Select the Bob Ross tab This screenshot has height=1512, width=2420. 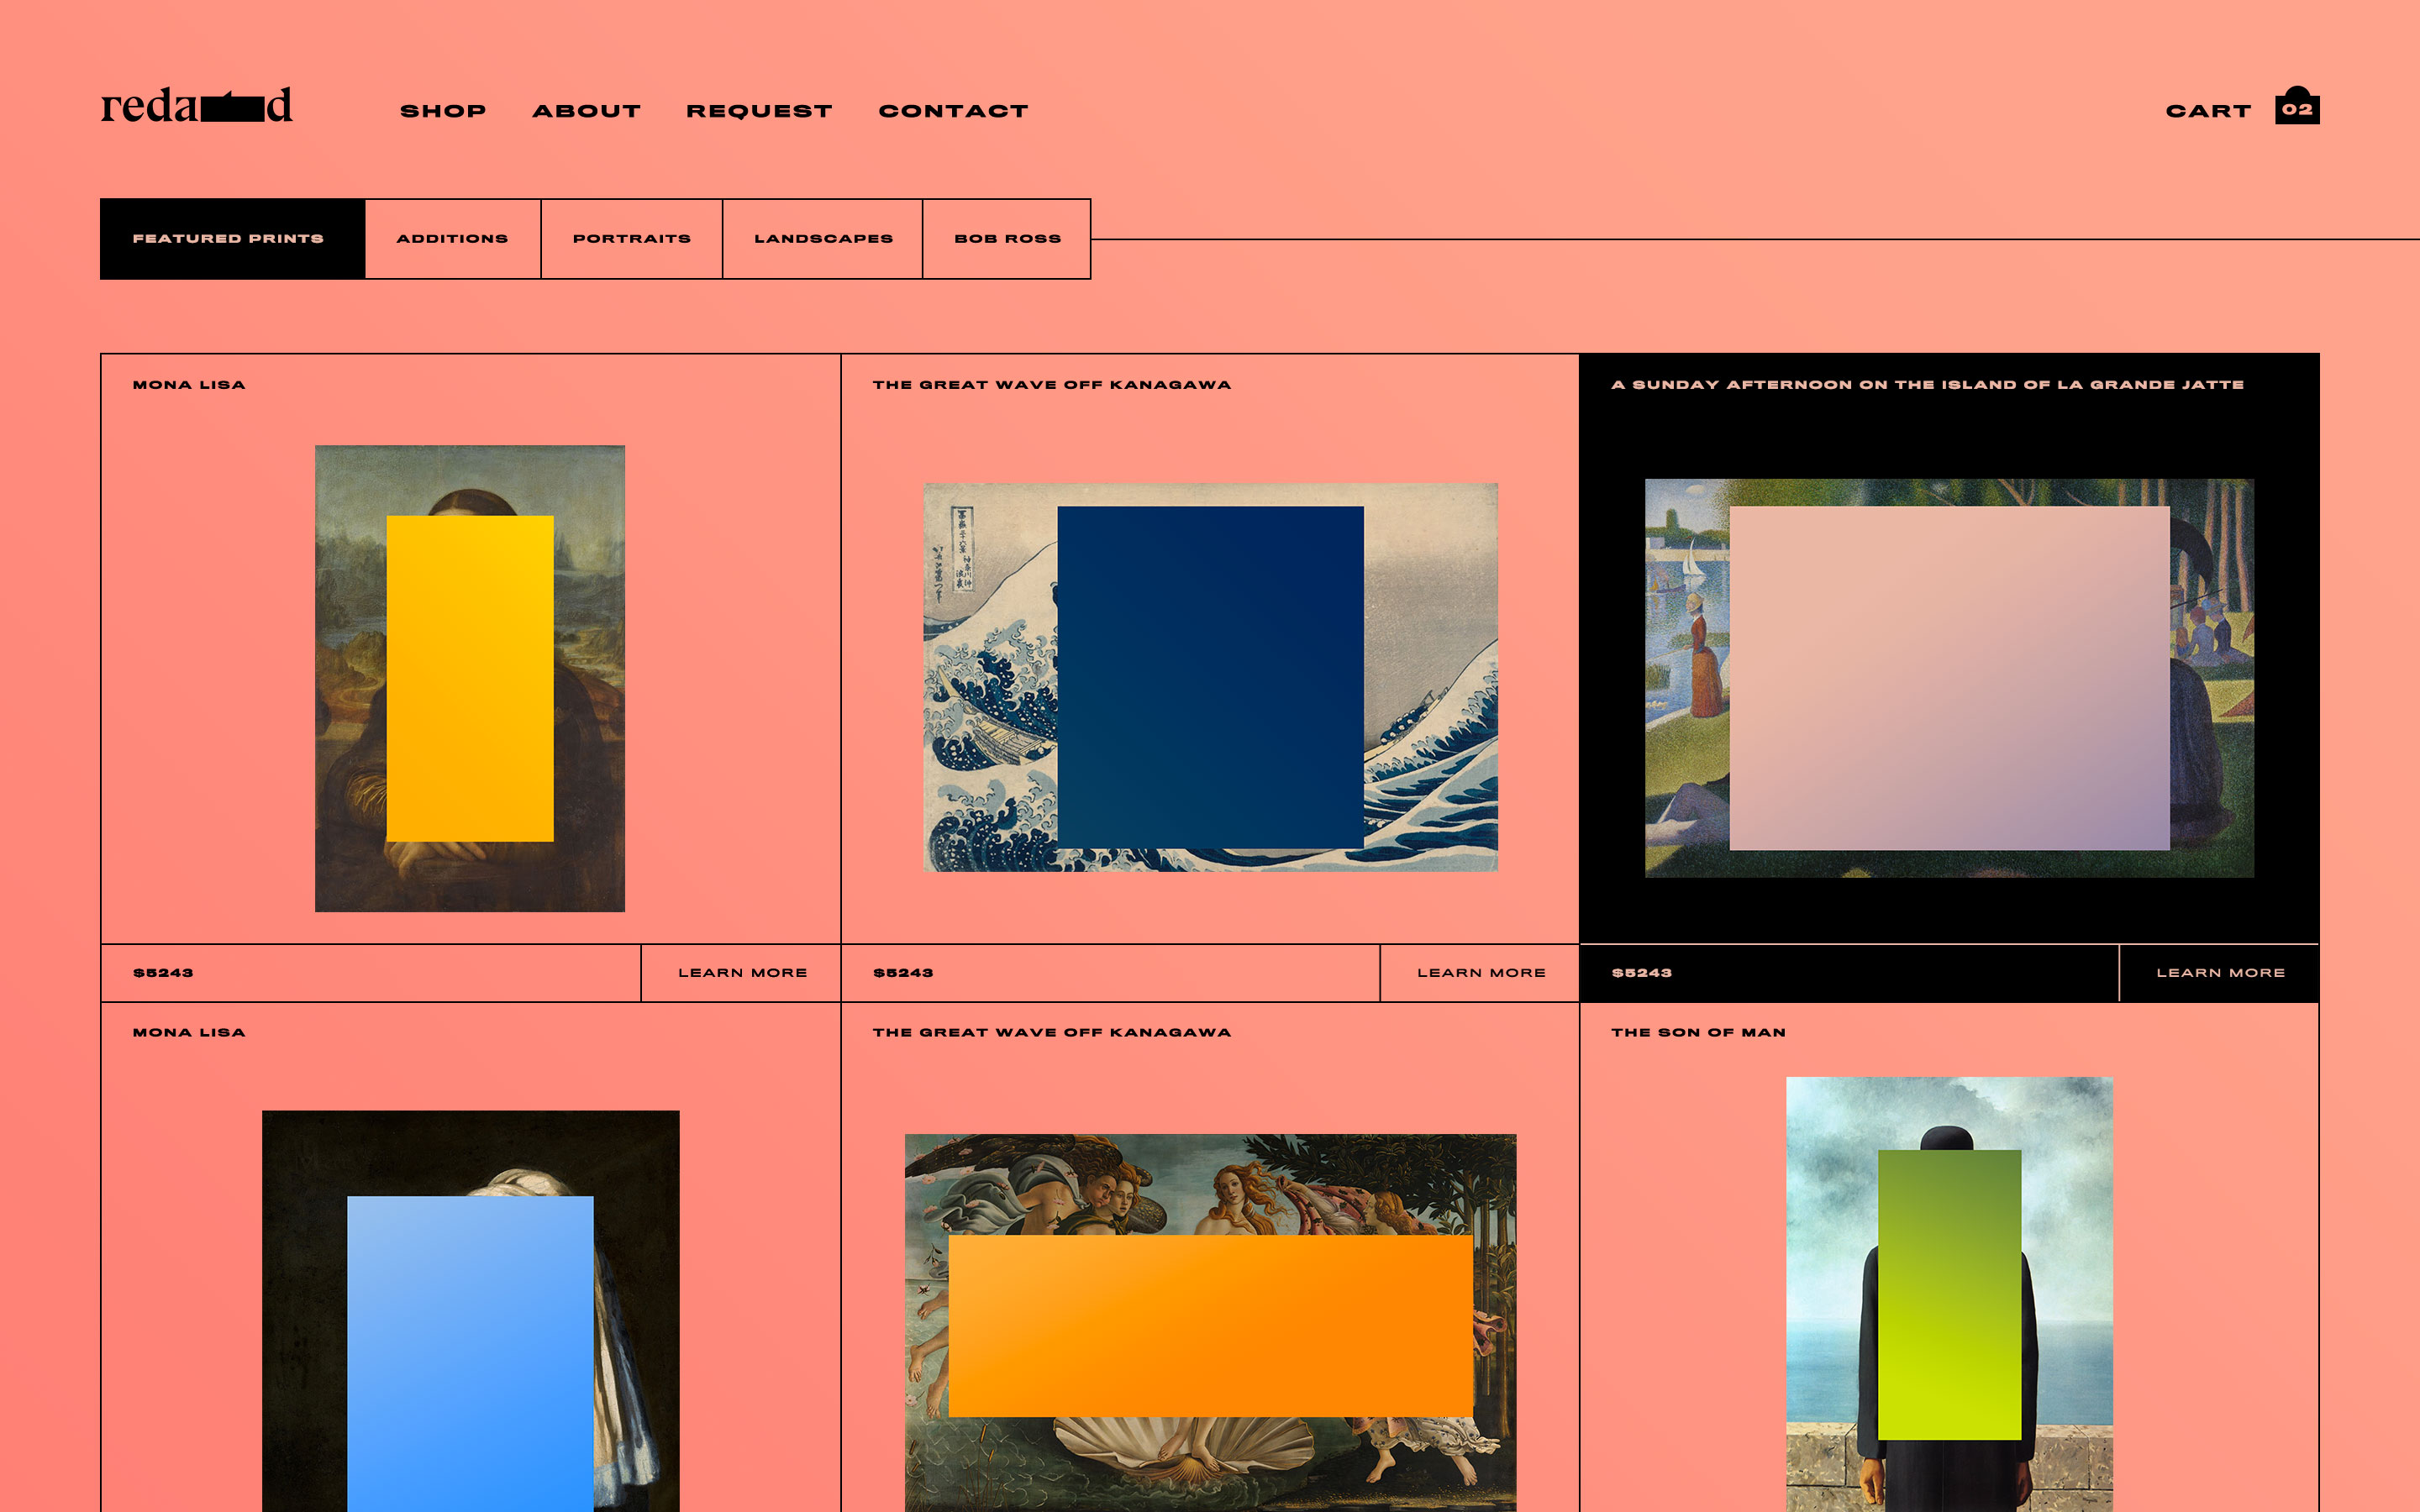(x=1006, y=239)
